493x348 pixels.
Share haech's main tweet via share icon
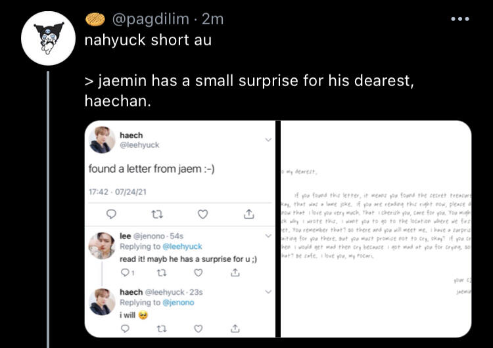(x=248, y=214)
